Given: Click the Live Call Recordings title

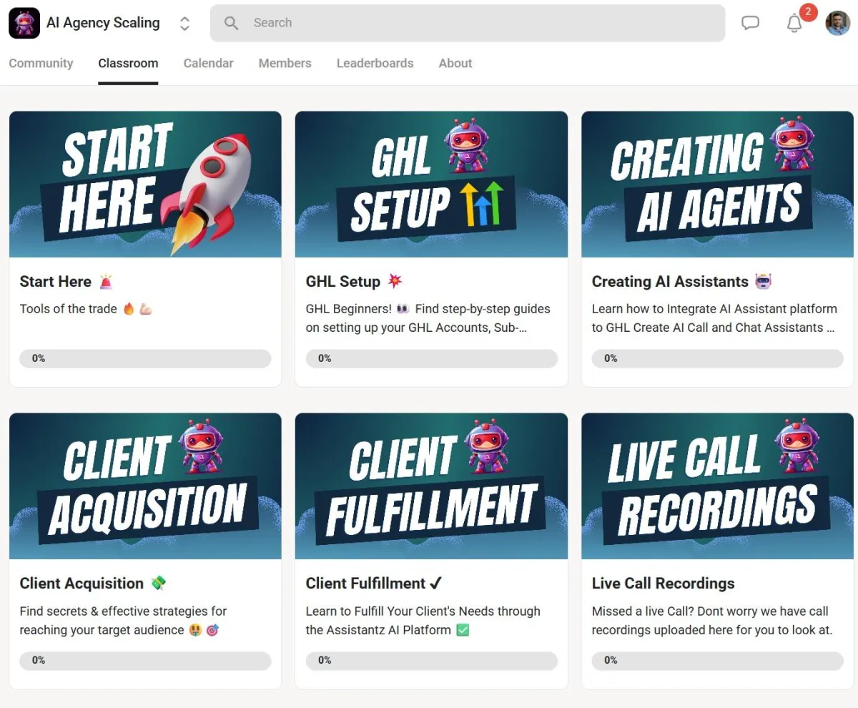Looking at the screenshot, I should [x=663, y=584].
